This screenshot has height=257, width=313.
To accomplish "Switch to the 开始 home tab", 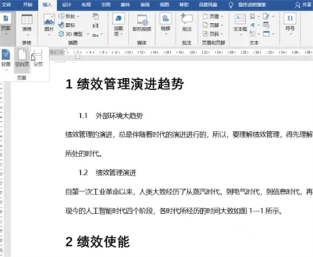I will tap(27, 5).
